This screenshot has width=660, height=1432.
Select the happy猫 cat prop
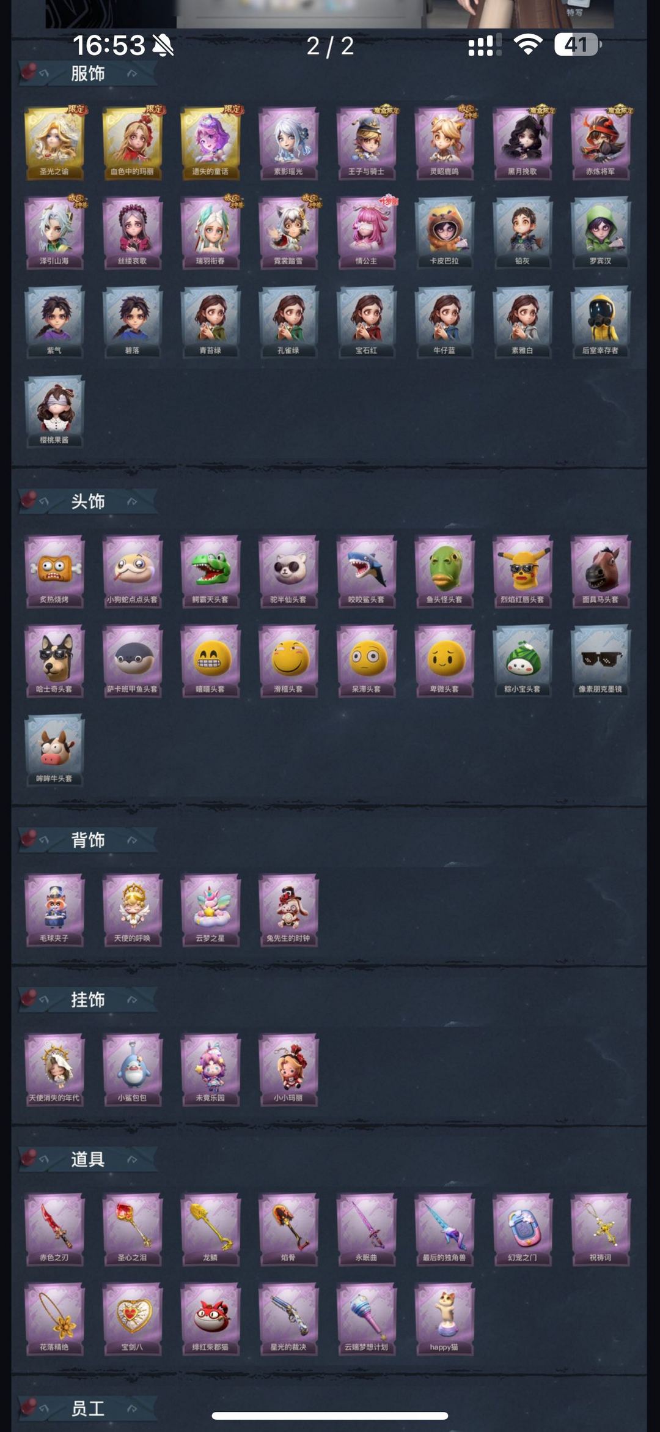[444, 1319]
